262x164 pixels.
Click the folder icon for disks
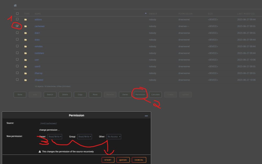[x=26, y=40]
